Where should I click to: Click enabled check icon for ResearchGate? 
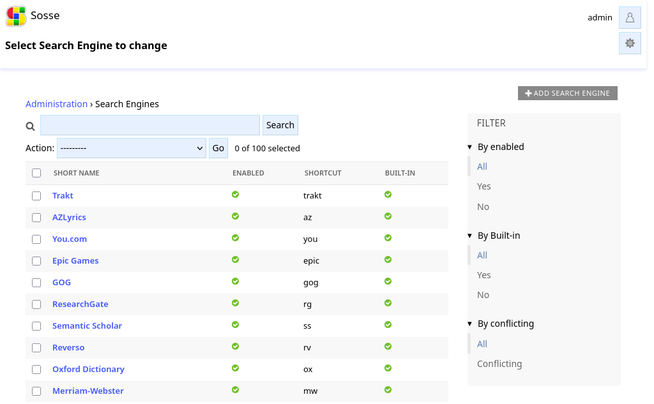coord(235,303)
